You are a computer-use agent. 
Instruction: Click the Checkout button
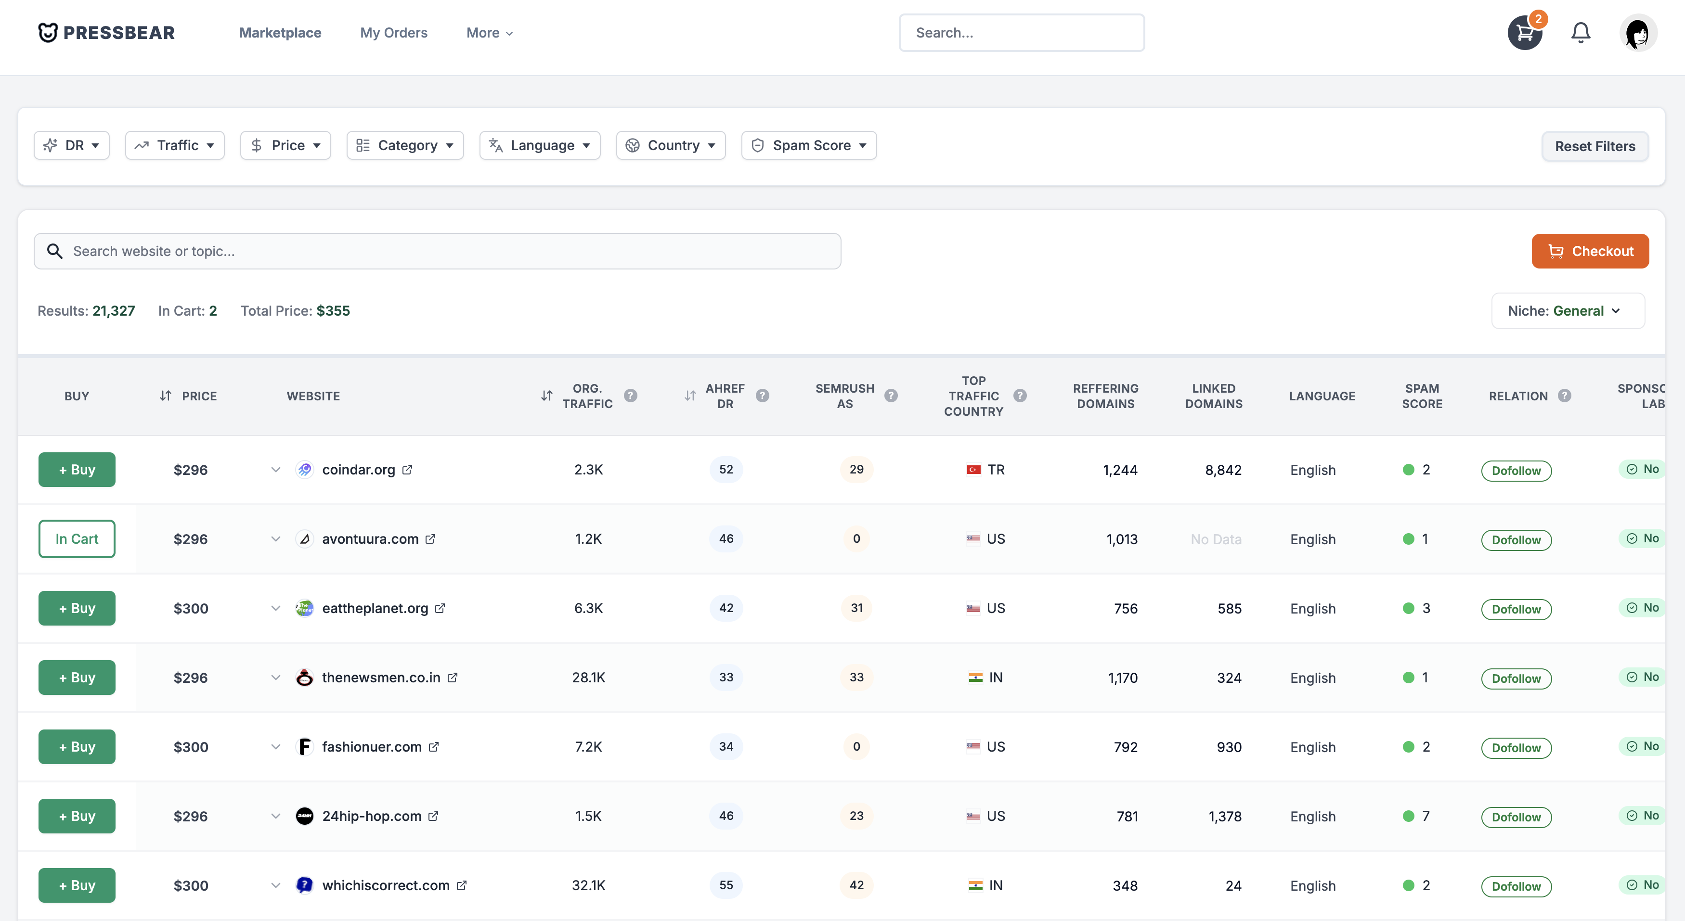pos(1591,251)
